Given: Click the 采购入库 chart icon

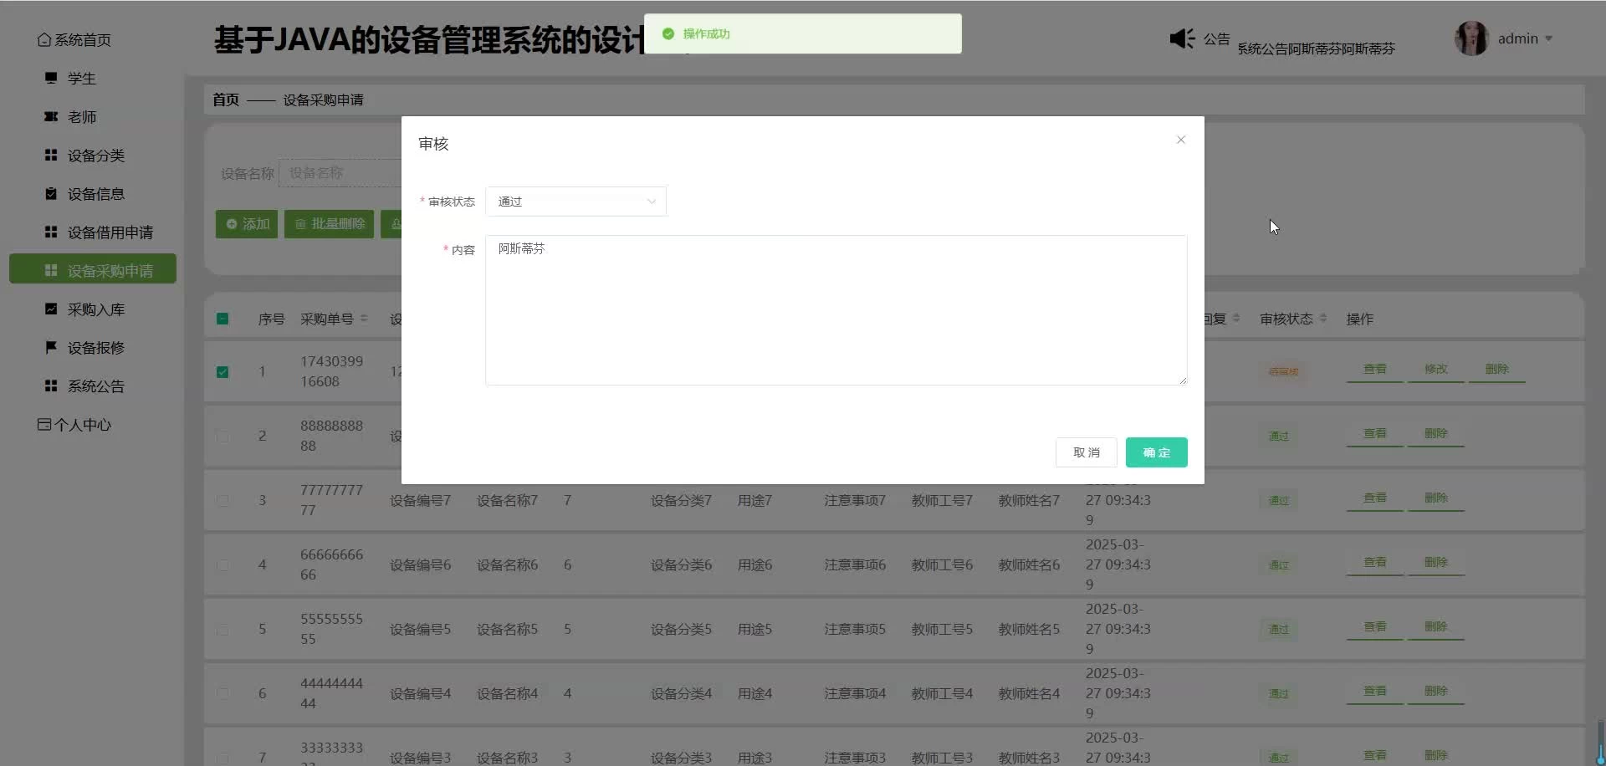Looking at the screenshot, I should 51,309.
